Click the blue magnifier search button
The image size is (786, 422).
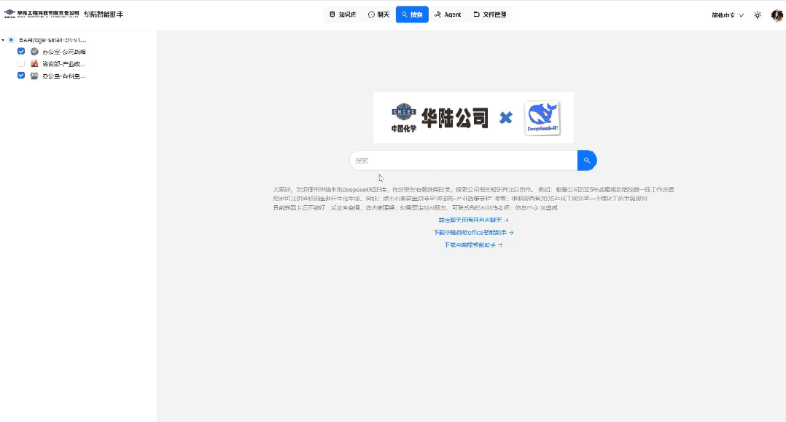[x=587, y=161]
